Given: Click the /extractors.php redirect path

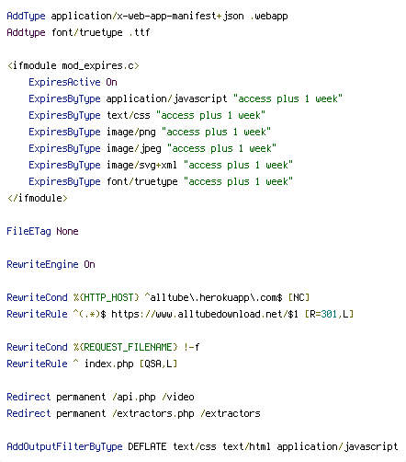Looking at the screenshot, I should coord(153,413).
